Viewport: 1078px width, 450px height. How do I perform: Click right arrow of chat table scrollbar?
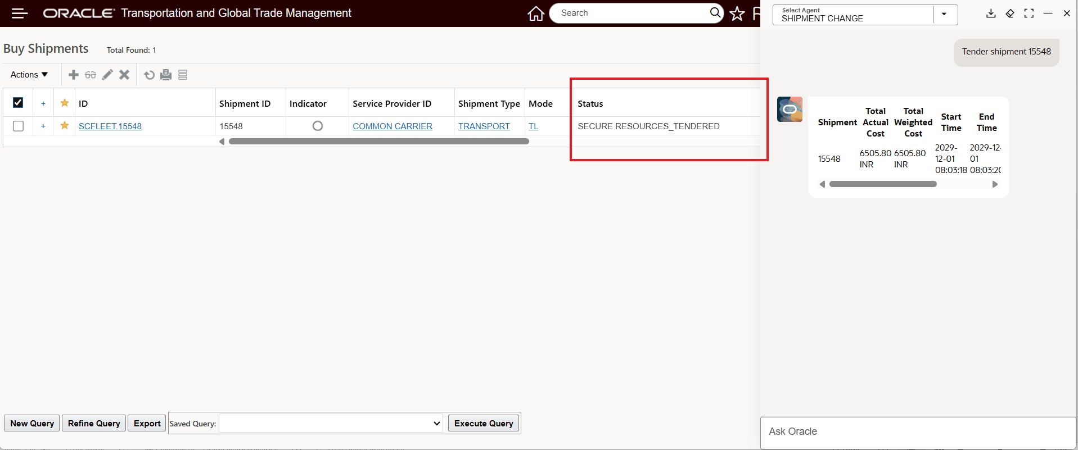click(995, 184)
